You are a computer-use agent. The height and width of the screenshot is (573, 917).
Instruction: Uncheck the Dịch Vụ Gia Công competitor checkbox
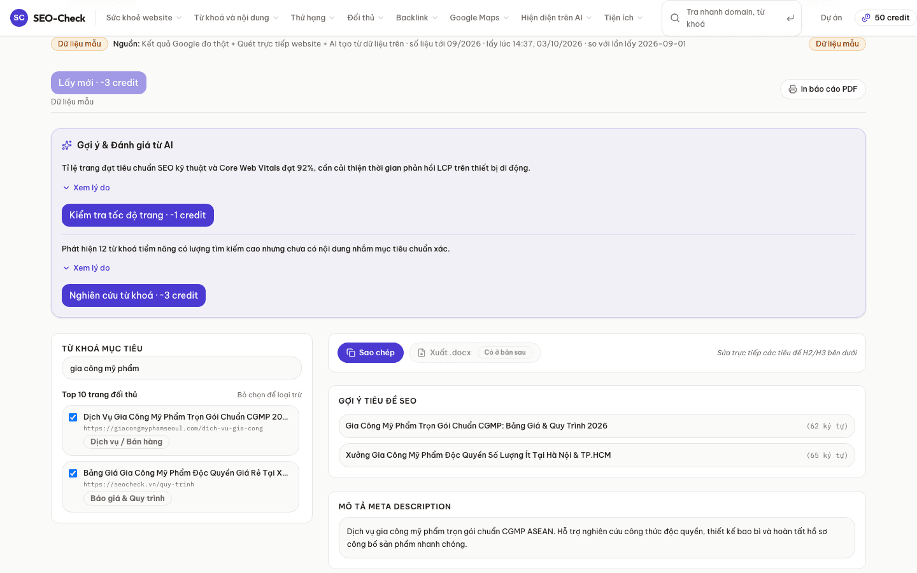[73, 418]
